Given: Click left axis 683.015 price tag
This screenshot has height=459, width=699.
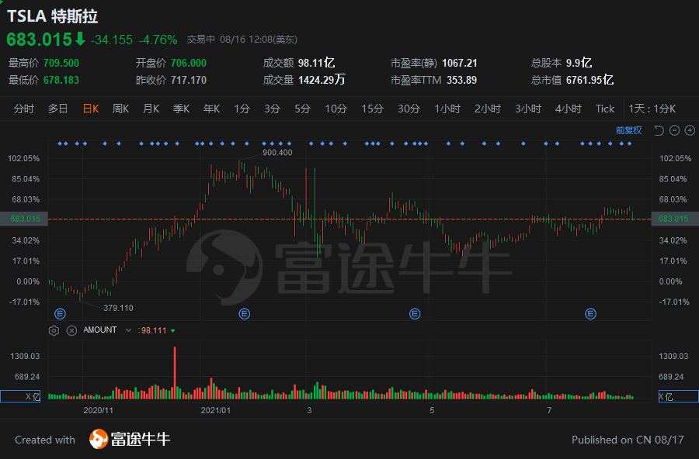Looking at the screenshot, I should pyautogui.click(x=24, y=219).
